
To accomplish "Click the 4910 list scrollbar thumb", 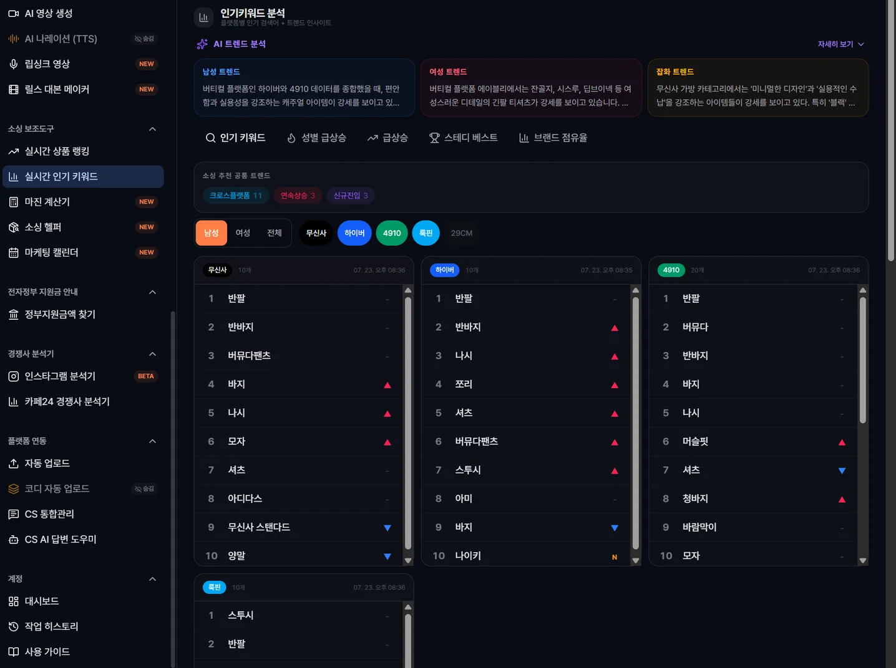I will [863, 361].
